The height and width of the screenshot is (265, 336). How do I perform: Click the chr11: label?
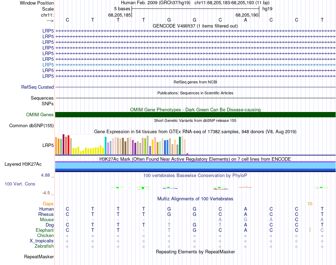pyautogui.click(x=47, y=15)
